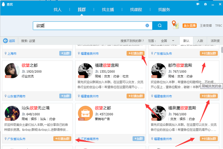The width and height of the screenshot is (223, 149).
Task: Click member count 1920/2000
Action: point(34,71)
